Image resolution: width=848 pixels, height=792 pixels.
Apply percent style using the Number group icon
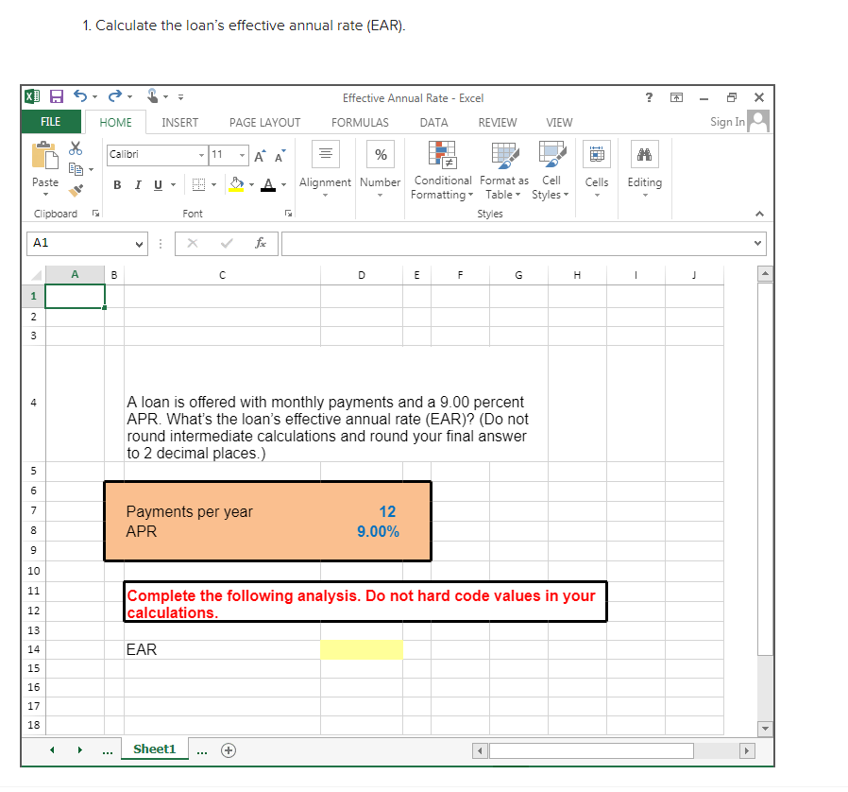(380, 154)
